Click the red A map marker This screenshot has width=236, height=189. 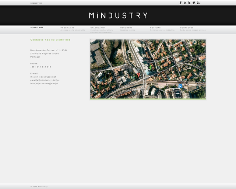point(138,75)
